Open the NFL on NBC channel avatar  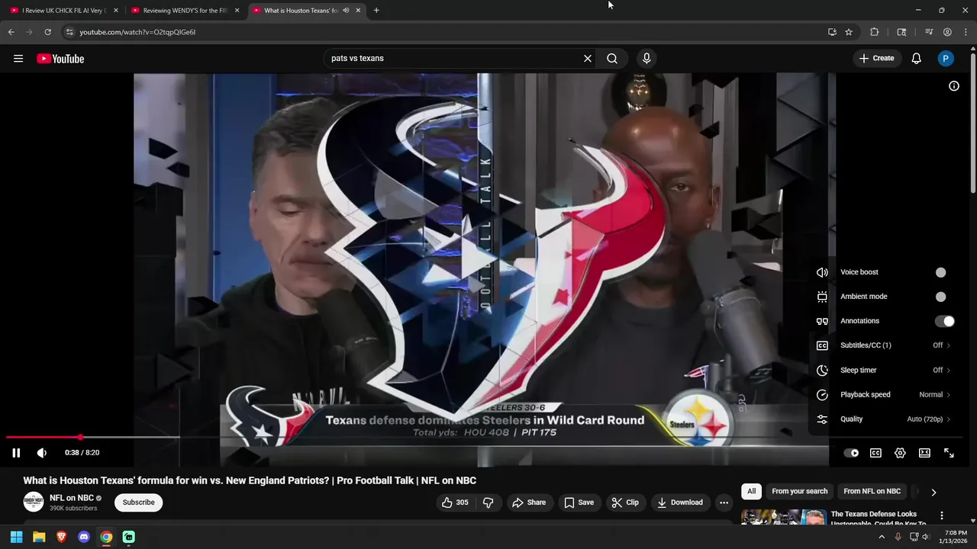33,502
